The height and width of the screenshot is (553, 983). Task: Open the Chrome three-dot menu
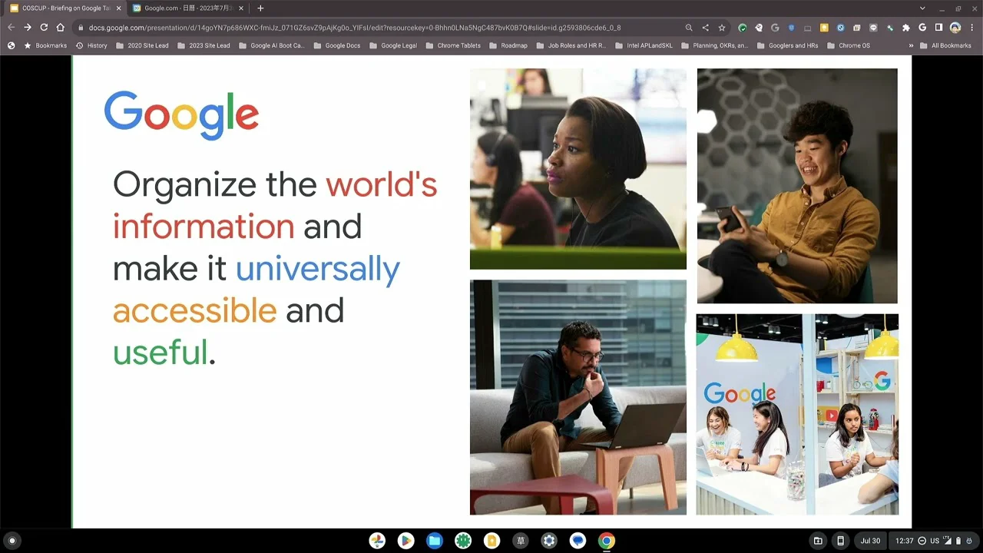(x=972, y=28)
